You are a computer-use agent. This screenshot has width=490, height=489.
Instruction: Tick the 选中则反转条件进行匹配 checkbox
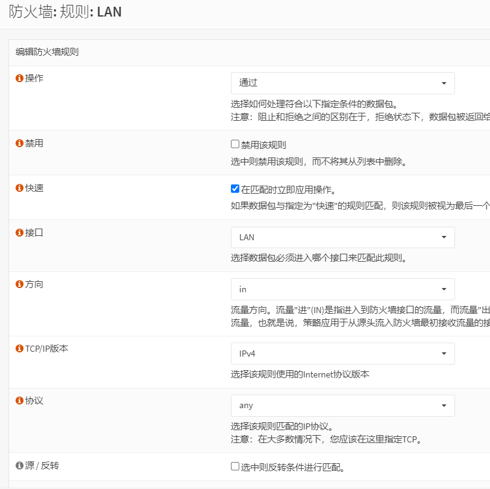[x=235, y=466]
